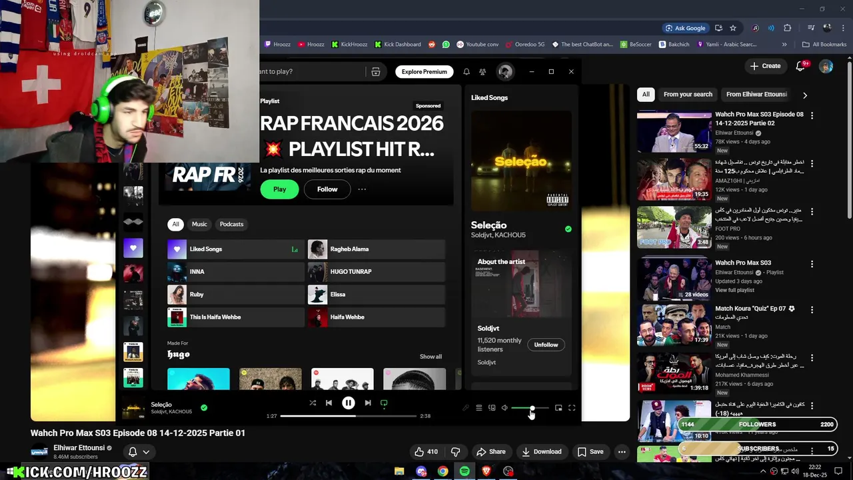Image resolution: width=853 pixels, height=480 pixels.
Task: Open Spotify miniplayer
Action: [x=558, y=408]
